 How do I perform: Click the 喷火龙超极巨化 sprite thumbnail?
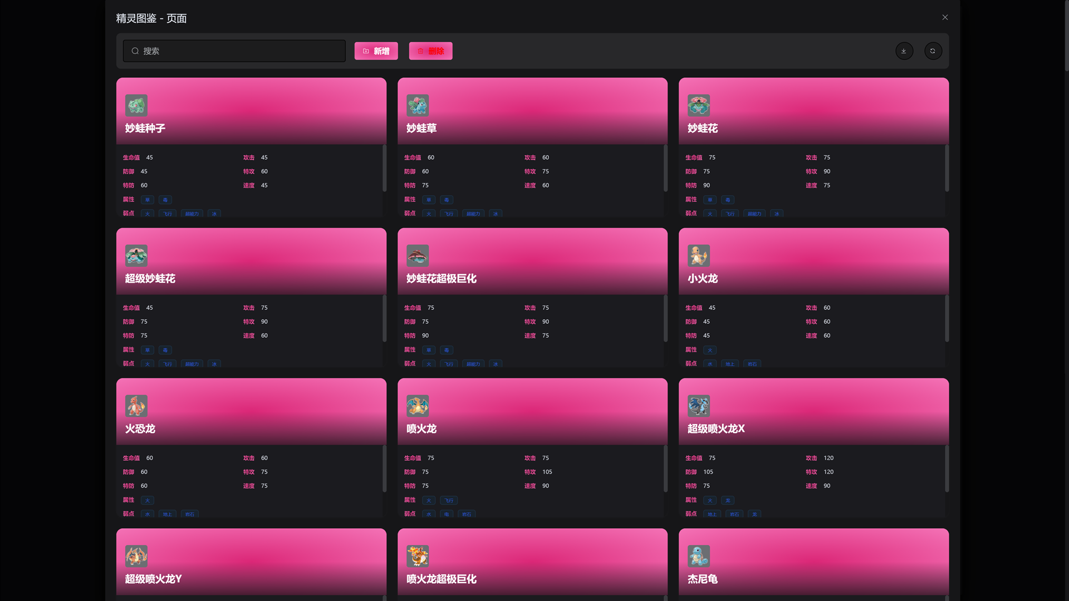417,556
